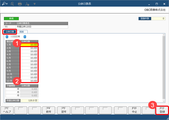Click the second 予備期間 month field
This screenshot has height=120, width=169.
coord(13,92)
